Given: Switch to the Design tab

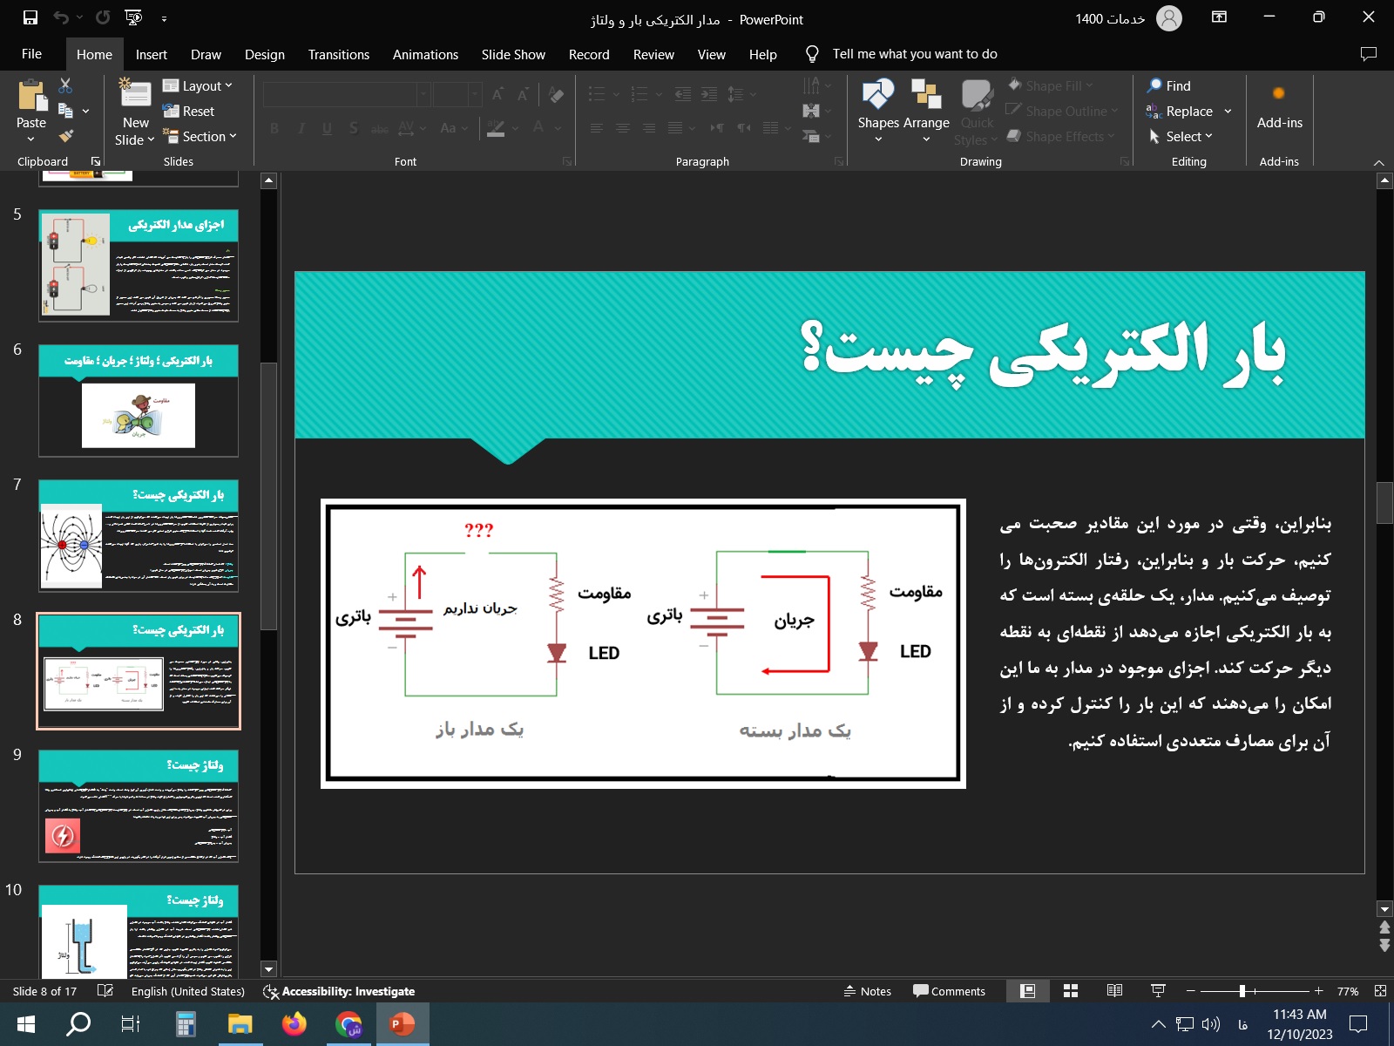Looking at the screenshot, I should tap(264, 54).
